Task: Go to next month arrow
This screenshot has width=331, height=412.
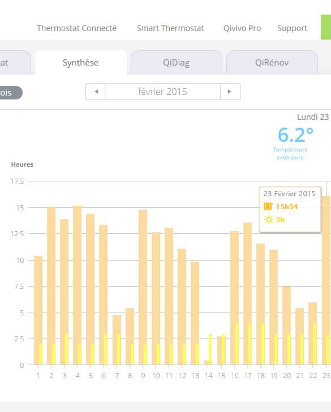Action: pos(230,92)
